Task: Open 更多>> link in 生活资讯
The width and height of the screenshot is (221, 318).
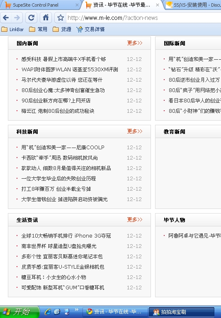Action: click(135, 219)
